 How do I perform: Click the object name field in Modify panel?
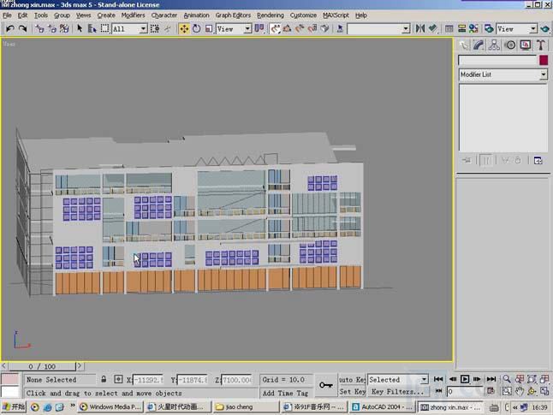coord(497,60)
